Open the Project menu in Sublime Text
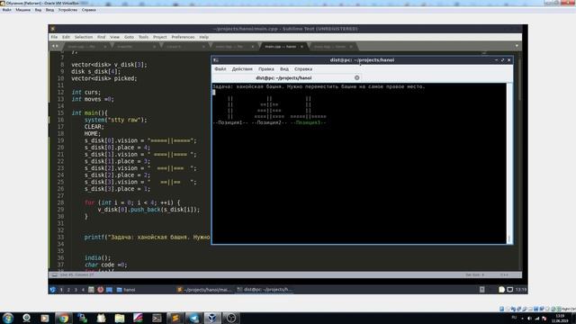Screen dimensions: 576x324 [x=160, y=37]
